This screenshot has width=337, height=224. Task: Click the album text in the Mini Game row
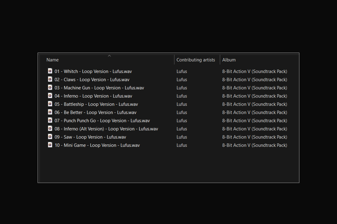(x=254, y=145)
